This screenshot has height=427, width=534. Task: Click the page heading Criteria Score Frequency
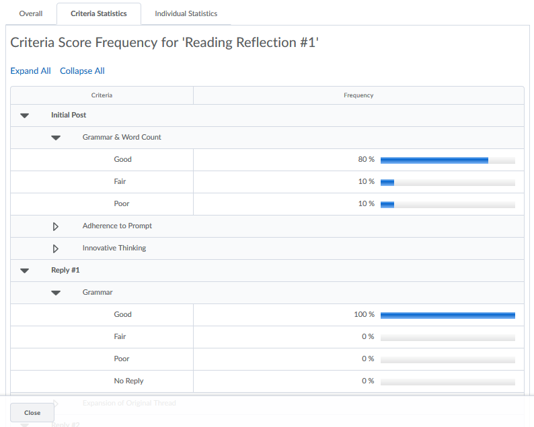click(164, 42)
